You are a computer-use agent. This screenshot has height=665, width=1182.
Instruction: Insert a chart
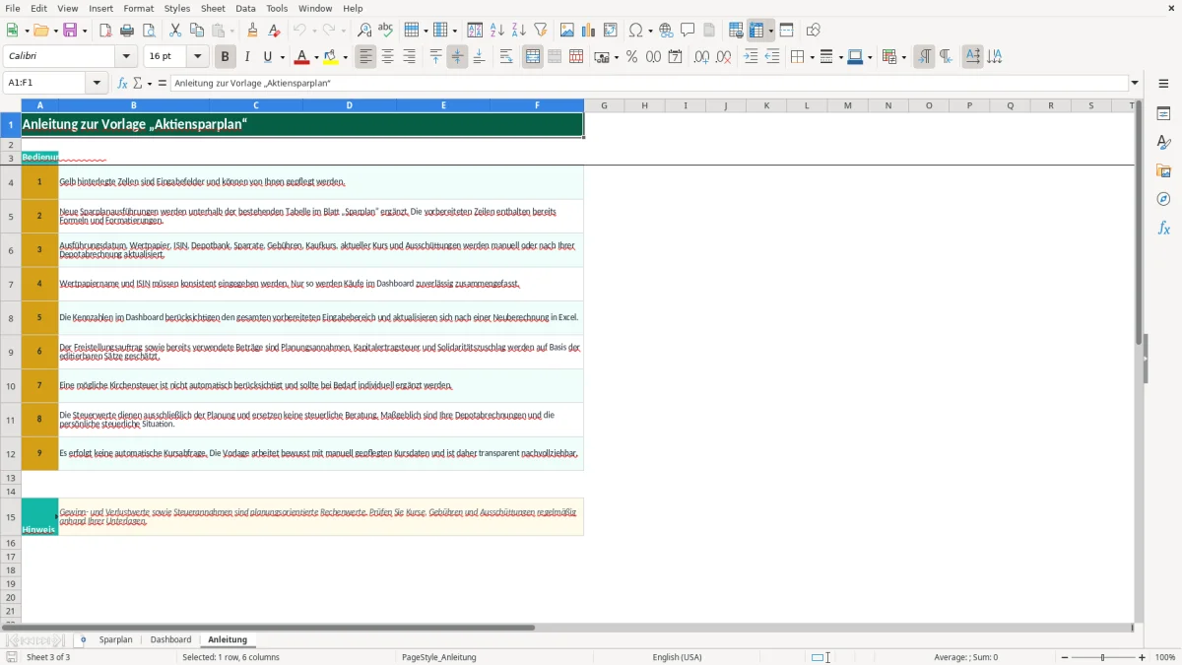[x=589, y=31]
